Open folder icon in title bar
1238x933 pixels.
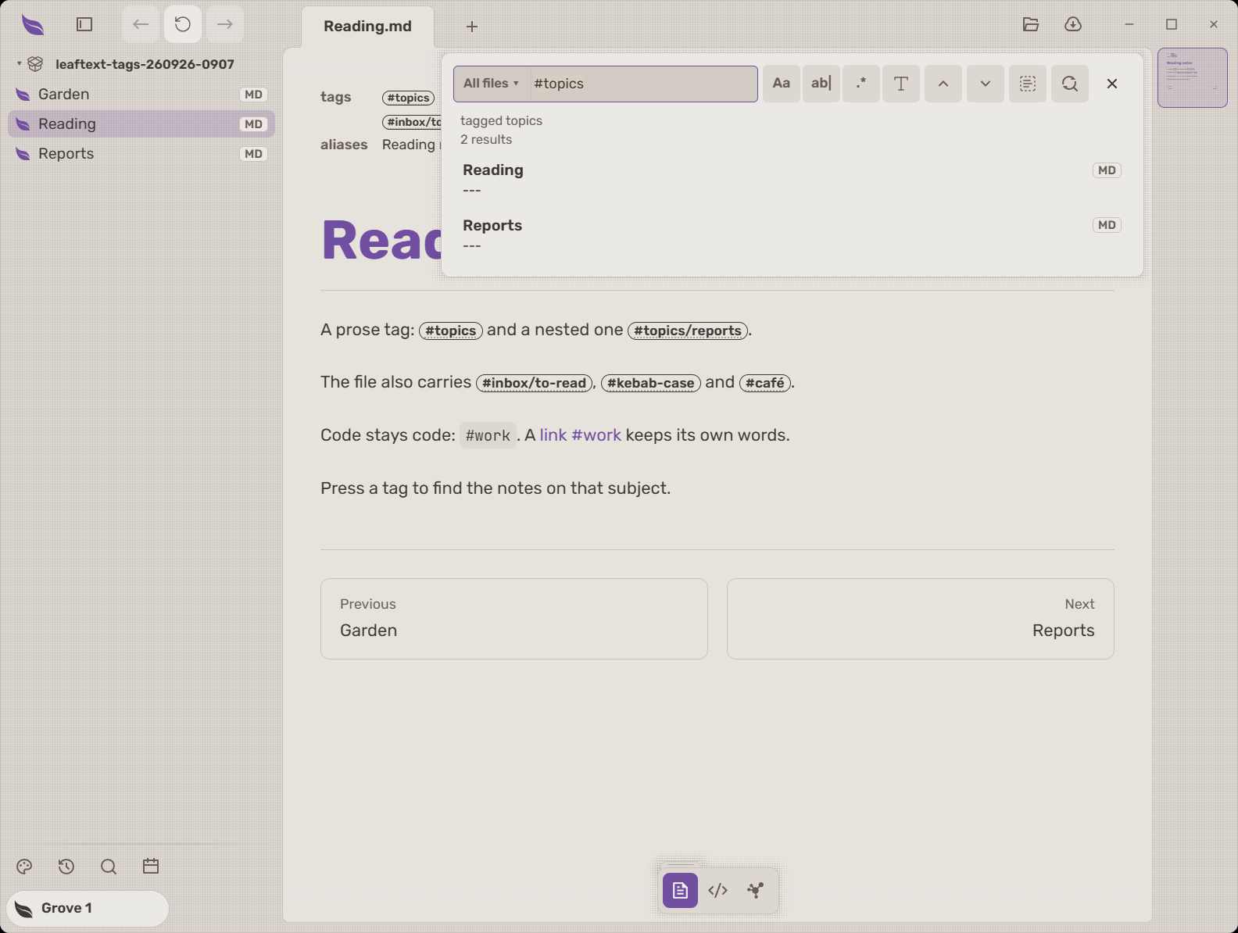[1031, 24]
